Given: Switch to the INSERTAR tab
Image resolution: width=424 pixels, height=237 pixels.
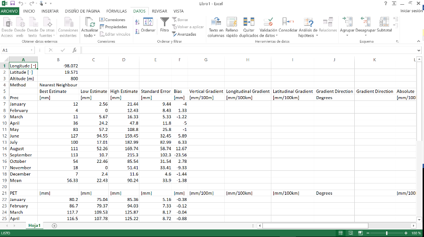Looking at the screenshot, I should [x=50, y=11].
